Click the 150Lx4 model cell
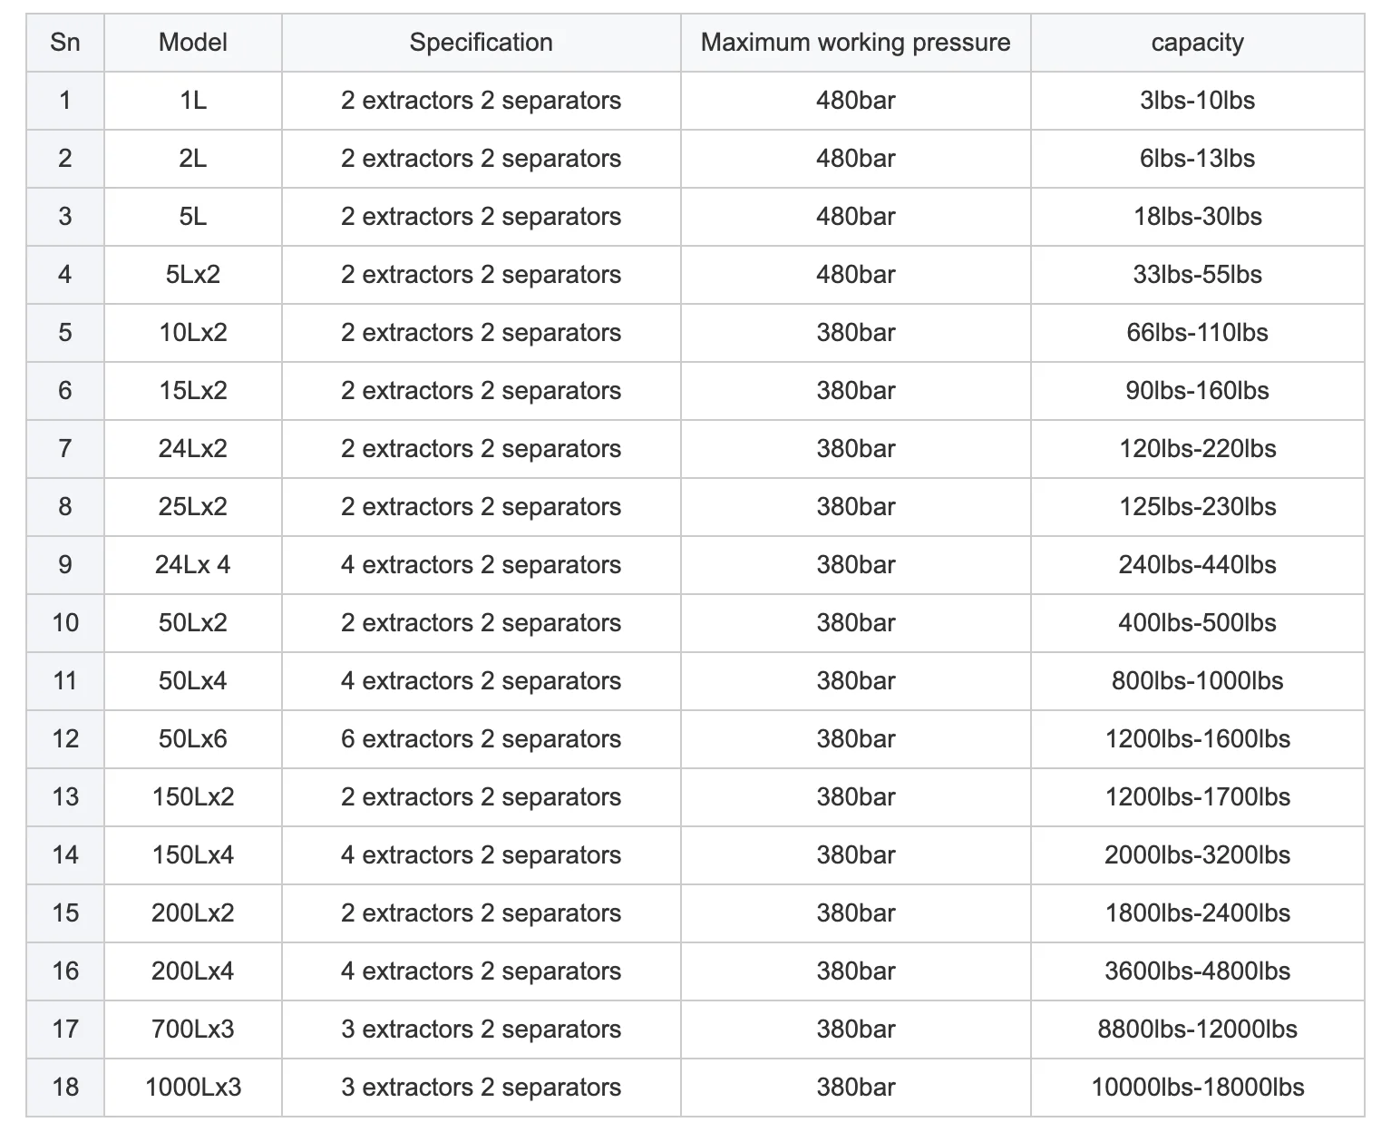 (192, 855)
